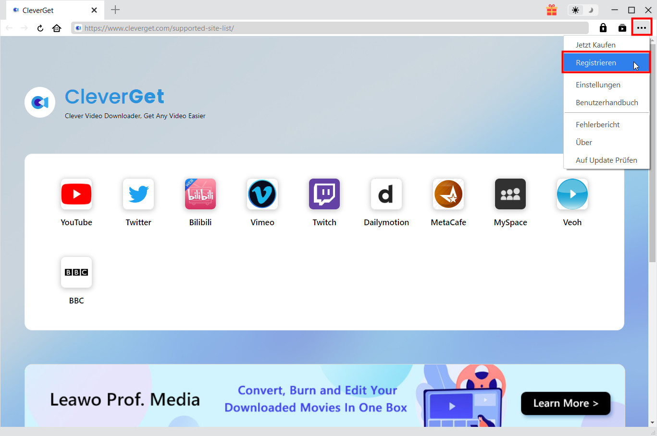Open the BBC site icon
Screen dimensions: 657x436
tap(76, 272)
